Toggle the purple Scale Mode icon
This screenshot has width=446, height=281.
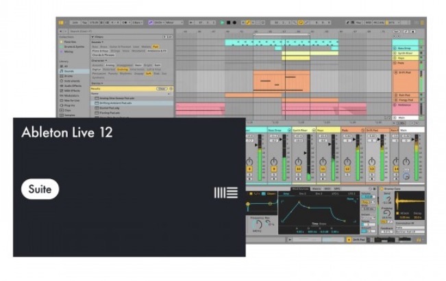[x=151, y=23]
